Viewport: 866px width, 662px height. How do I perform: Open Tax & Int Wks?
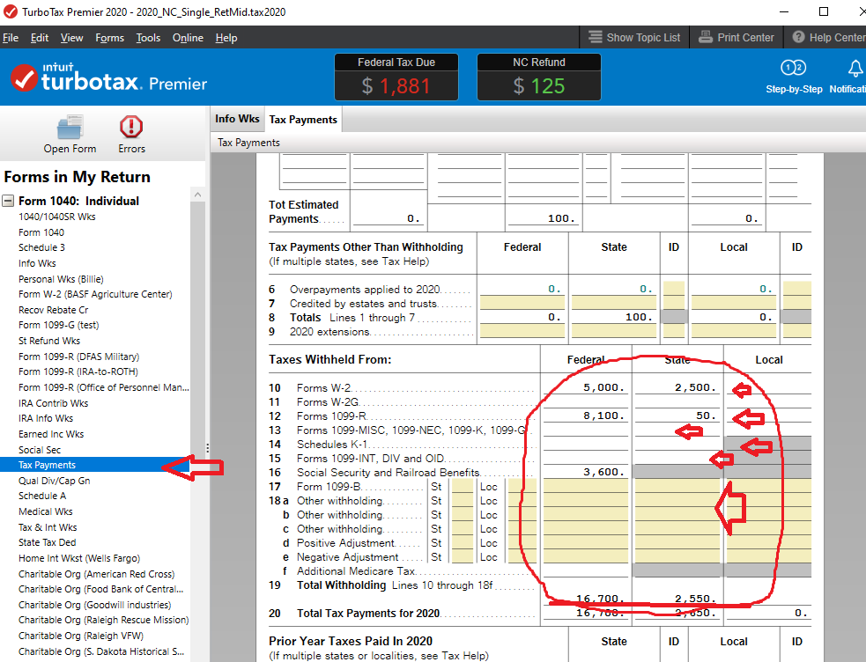(48, 527)
